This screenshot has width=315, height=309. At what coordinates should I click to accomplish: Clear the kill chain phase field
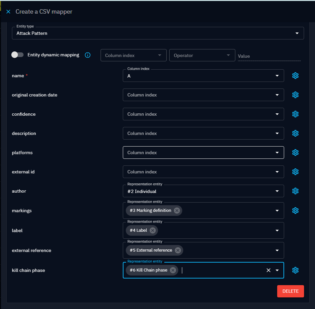tap(269, 270)
